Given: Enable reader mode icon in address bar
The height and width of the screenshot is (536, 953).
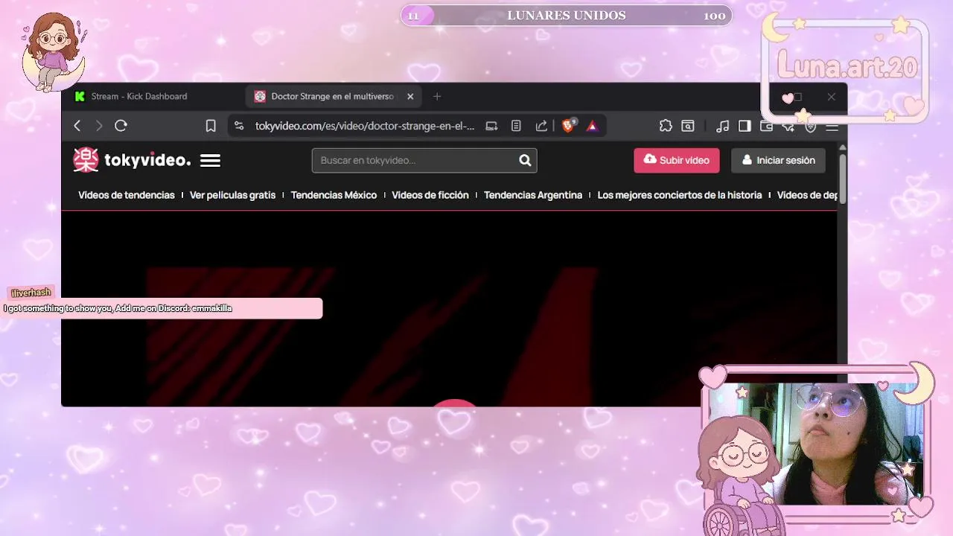Looking at the screenshot, I should point(516,126).
